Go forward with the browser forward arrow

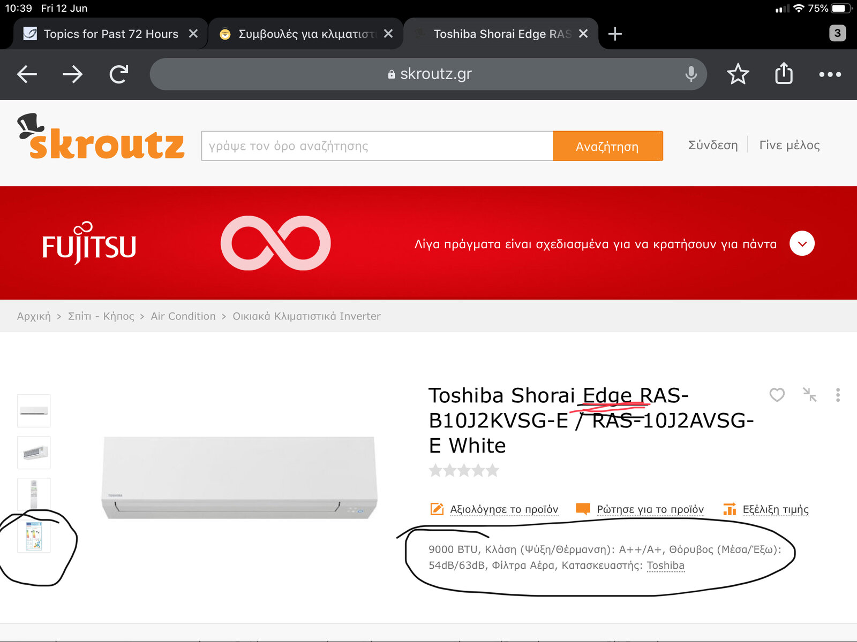[x=72, y=74]
